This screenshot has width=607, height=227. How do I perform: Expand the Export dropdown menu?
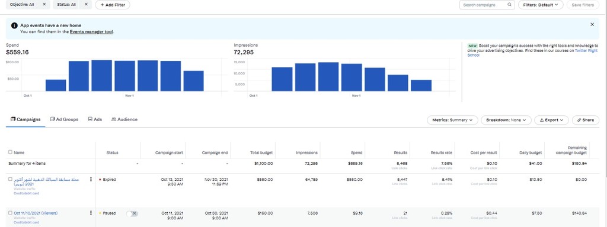pos(552,120)
